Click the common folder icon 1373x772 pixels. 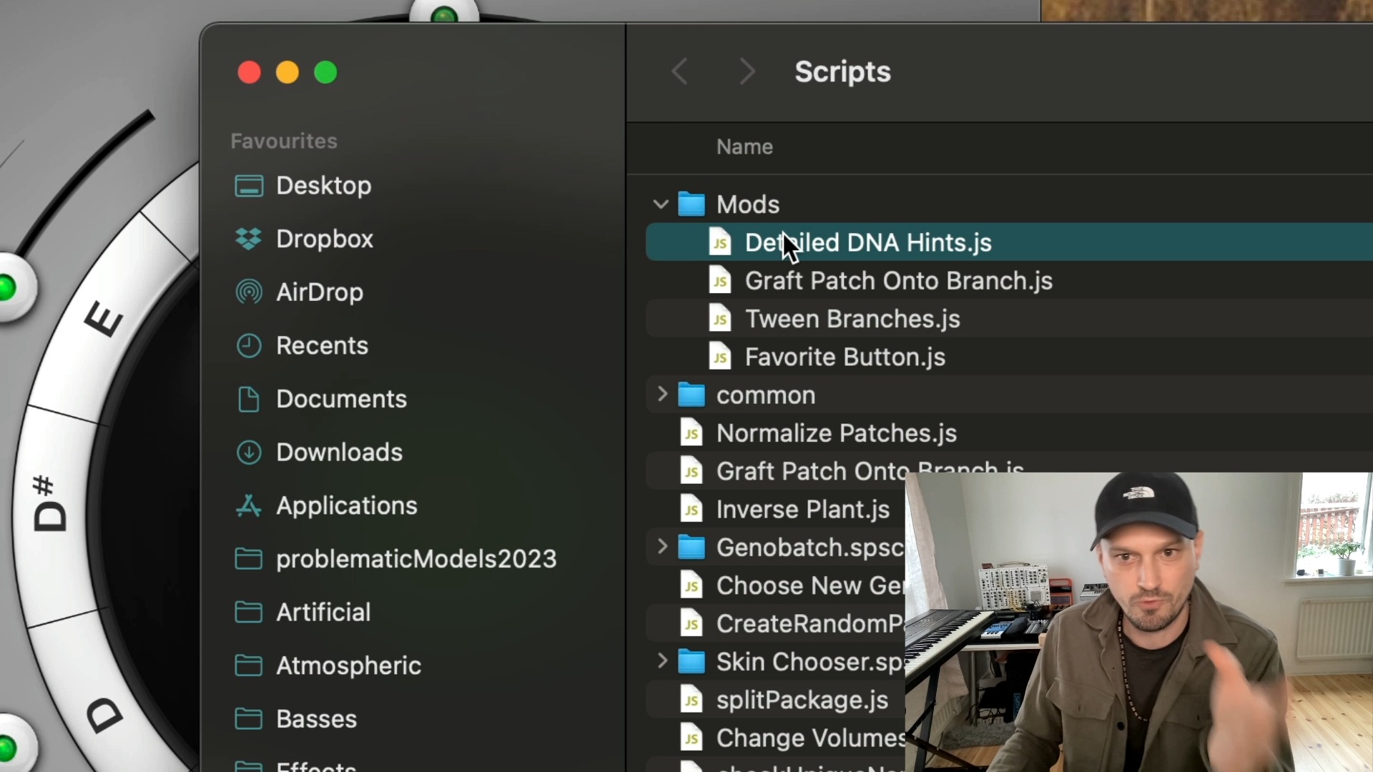(x=692, y=395)
